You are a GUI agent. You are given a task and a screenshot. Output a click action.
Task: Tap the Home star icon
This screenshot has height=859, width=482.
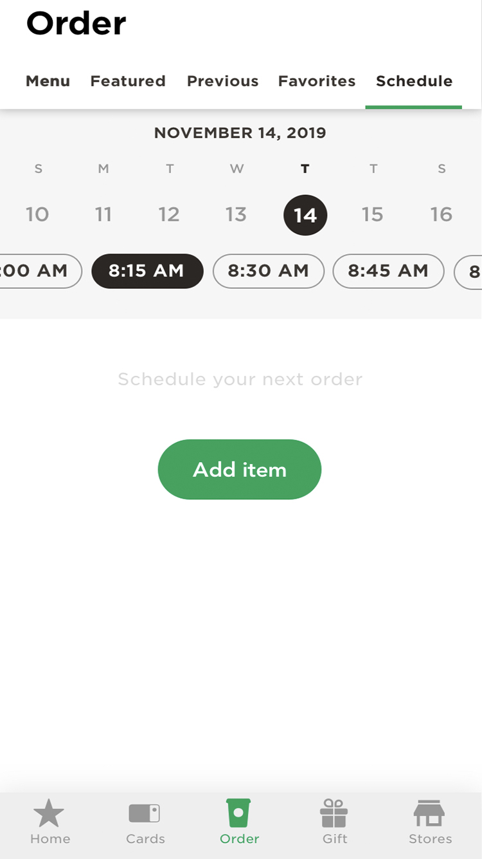49,813
